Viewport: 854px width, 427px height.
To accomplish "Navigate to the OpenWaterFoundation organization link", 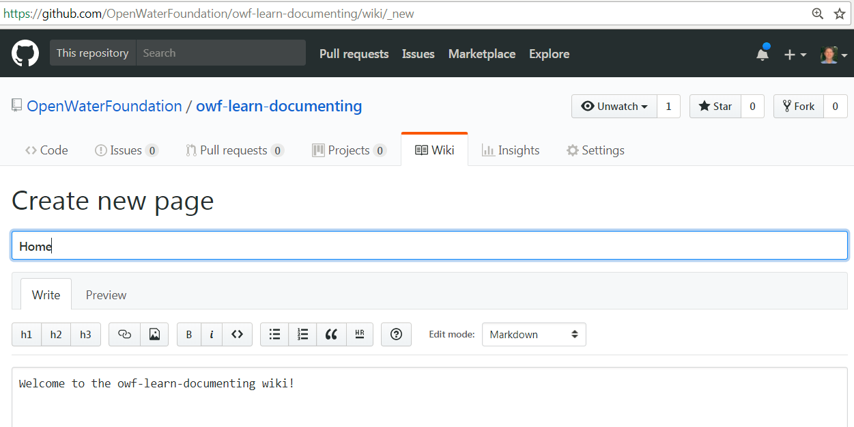I will 104,106.
